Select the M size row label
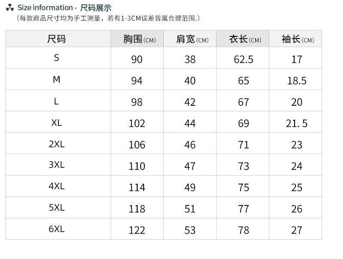 click(x=57, y=79)
